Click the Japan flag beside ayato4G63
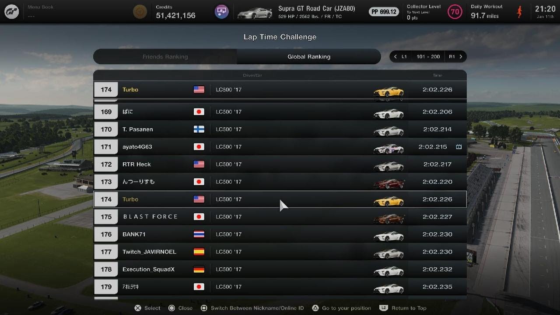The height and width of the screenshot is (315, 560). 199,147
